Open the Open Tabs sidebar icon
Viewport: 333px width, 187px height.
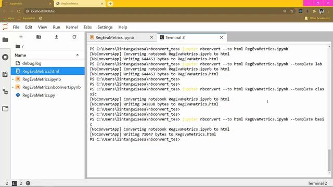pos(5,109)
